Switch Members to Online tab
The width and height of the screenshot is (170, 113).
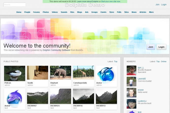[x=164, y=61]
